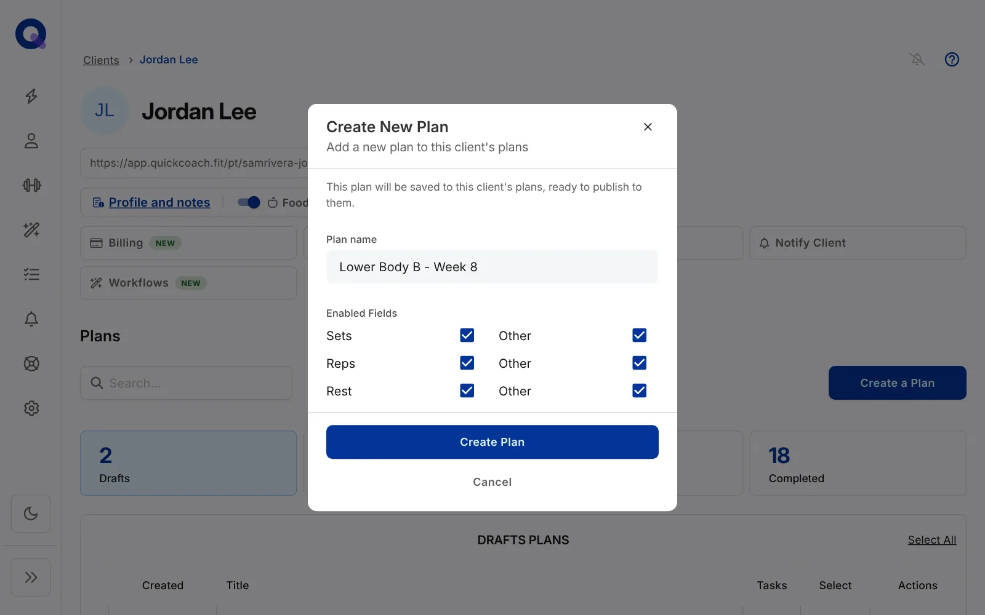
Task: Select the Drafts tab card
Action: [x=188, y=463]
